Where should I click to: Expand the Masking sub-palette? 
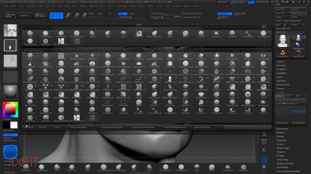coord(280,132)
